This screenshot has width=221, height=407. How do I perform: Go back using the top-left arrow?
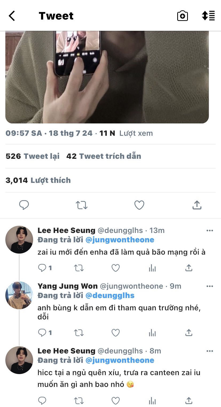coord(12,16)
